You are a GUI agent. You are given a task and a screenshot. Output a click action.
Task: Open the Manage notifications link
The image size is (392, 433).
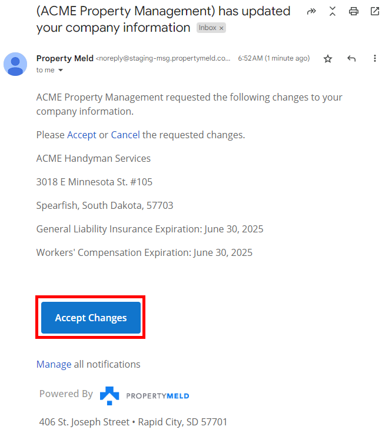pos(54,364)
